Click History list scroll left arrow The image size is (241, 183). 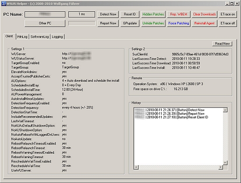click(x=136, y=167)
